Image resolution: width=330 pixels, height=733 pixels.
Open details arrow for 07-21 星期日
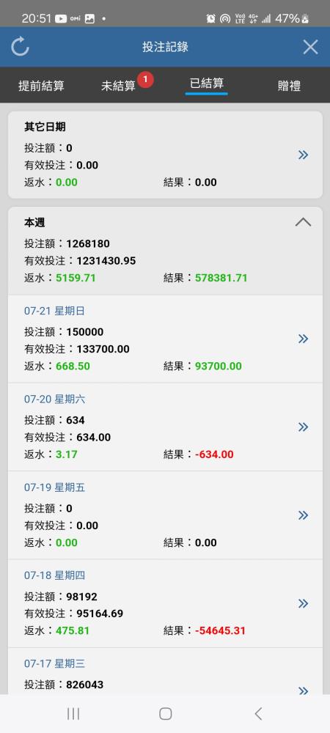click(x=304, y=339)
